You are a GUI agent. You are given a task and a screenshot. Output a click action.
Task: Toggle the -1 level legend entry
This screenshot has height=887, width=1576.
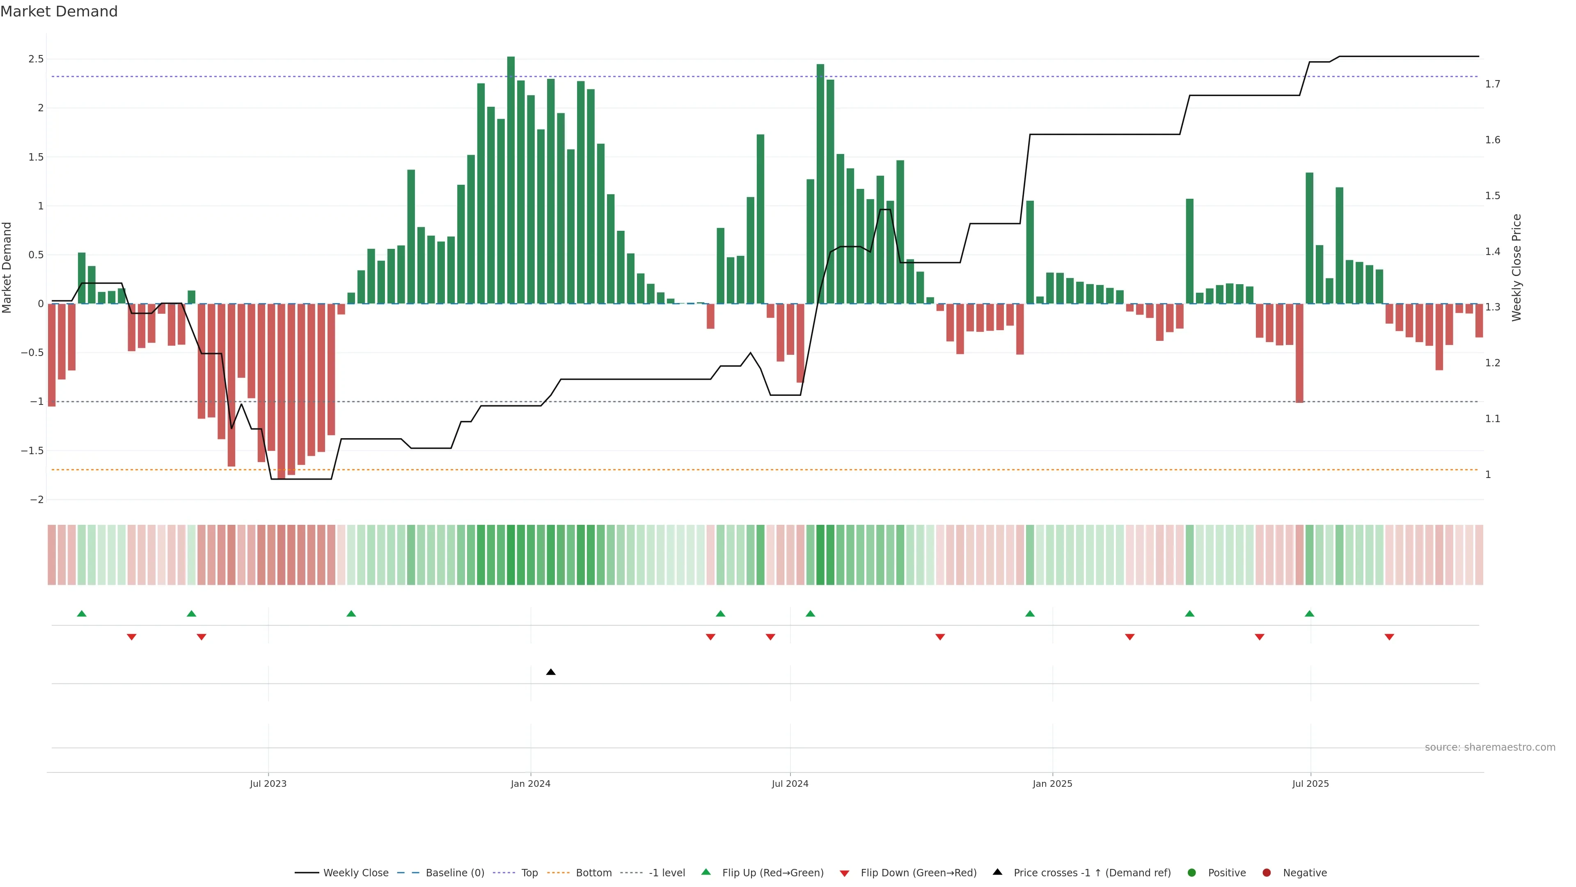tap(667, 873)
